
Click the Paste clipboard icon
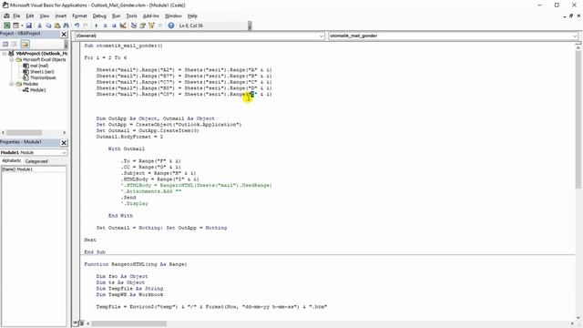pos(56,26)
